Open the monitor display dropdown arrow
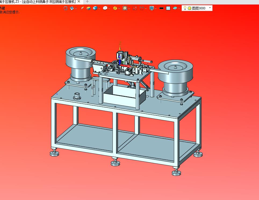 (156, 8)
